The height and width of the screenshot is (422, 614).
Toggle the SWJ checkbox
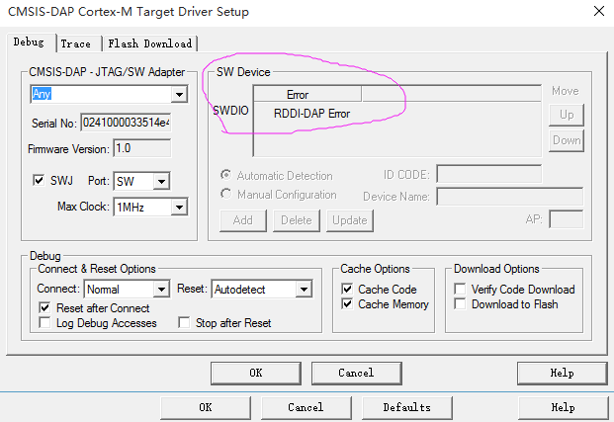(x=39, y=181)
